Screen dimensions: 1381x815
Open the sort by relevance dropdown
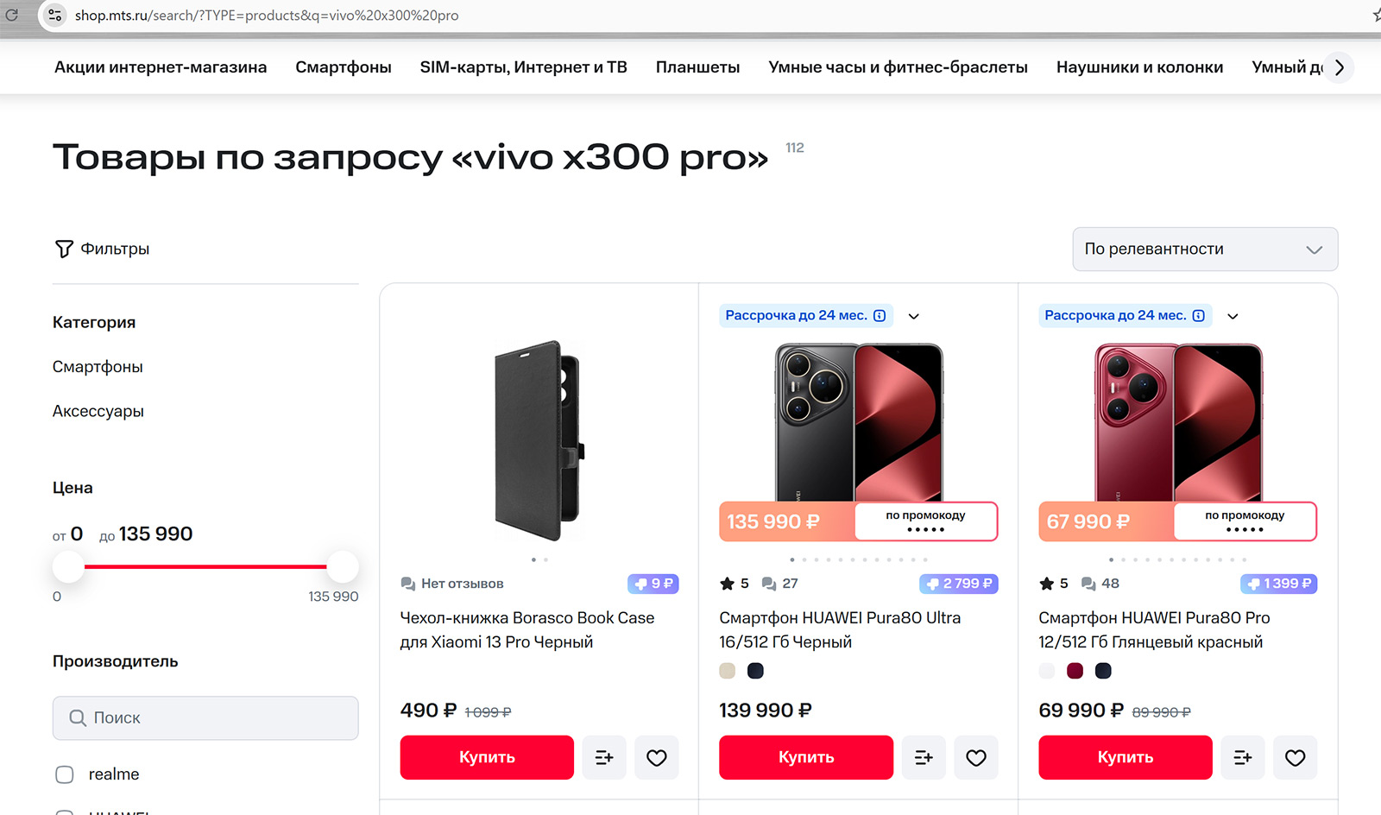pyautogui.click(x=1204, y=249)
